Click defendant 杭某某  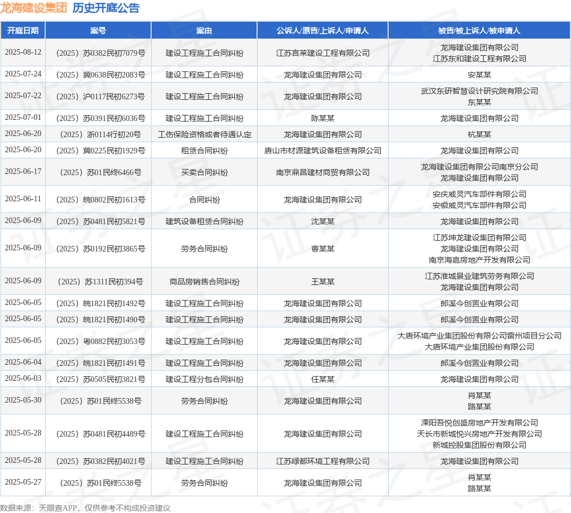click(x=479, y=134)
